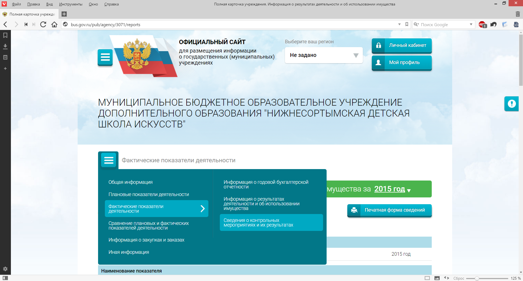Go to the home page
This screenshot has height=281, width=523.
[x=54, y=25]
